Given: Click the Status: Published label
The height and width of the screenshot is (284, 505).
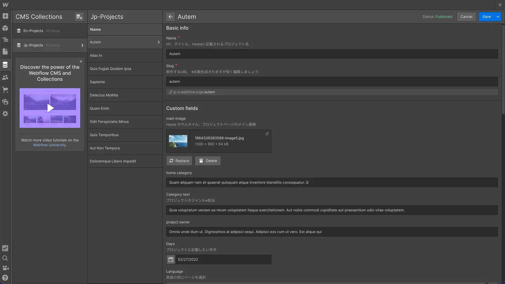Looking at the screenshot, I should 437,17.
